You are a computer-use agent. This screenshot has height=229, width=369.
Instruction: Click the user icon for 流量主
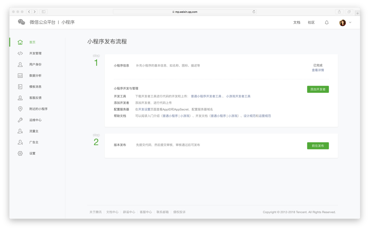point(20,131)
